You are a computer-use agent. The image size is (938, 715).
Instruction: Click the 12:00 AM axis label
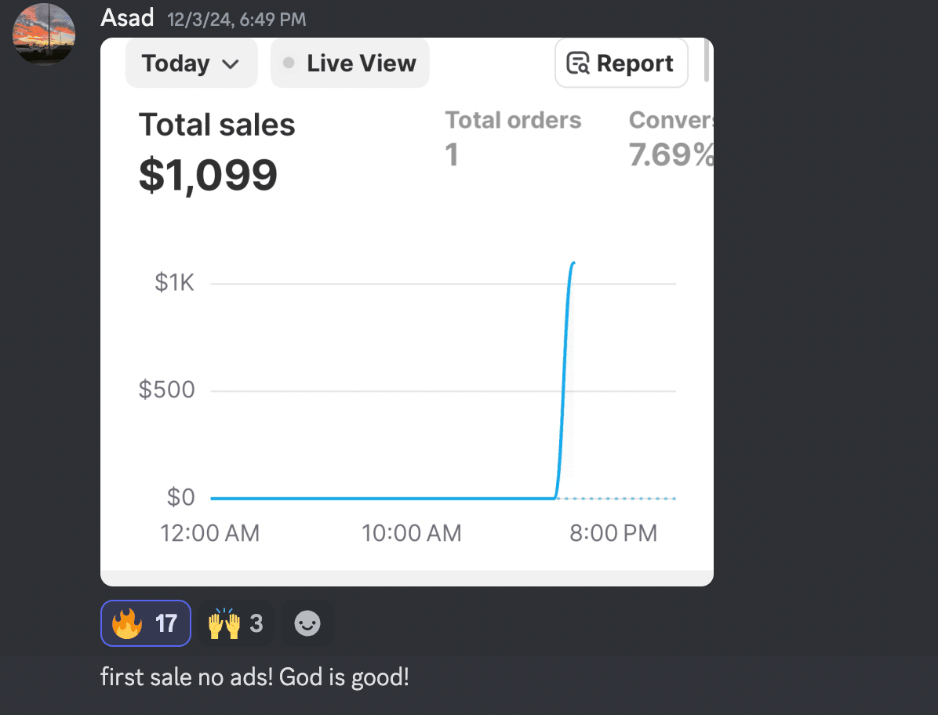point(209,534)
